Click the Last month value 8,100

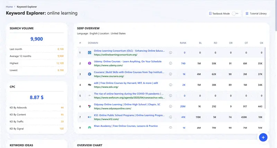(61, 49)
